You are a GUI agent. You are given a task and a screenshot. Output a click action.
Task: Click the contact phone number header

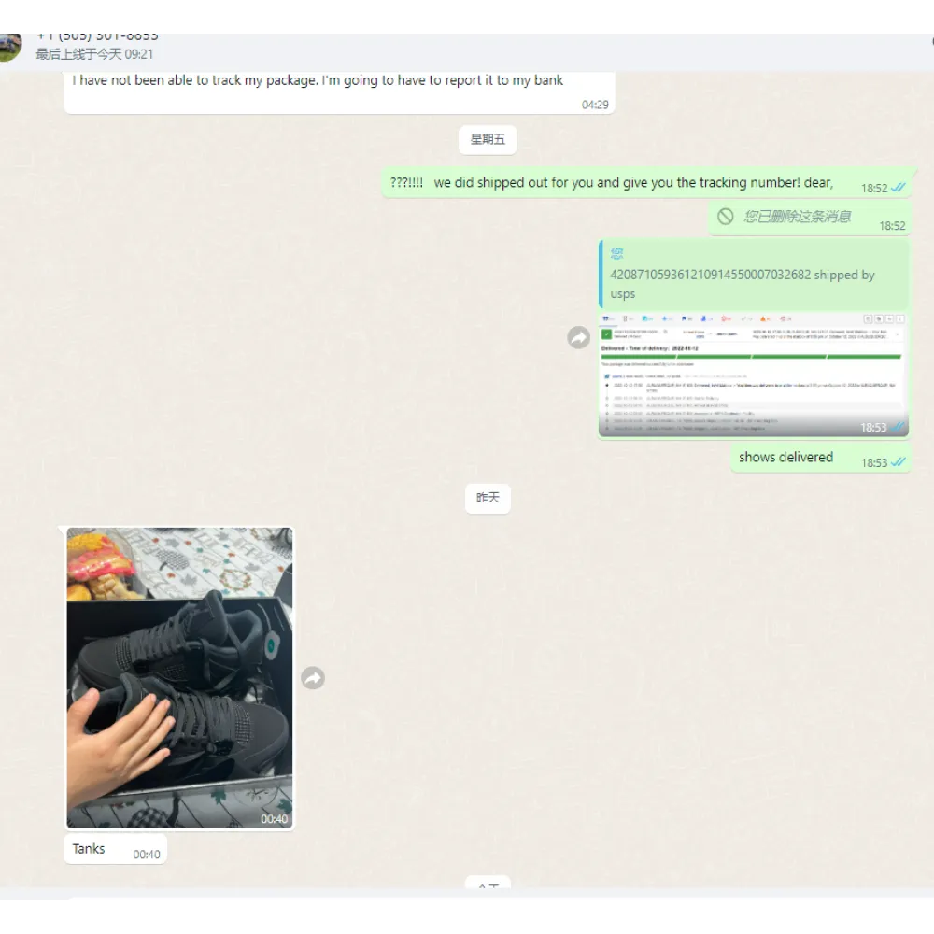[x=97, y=37]
